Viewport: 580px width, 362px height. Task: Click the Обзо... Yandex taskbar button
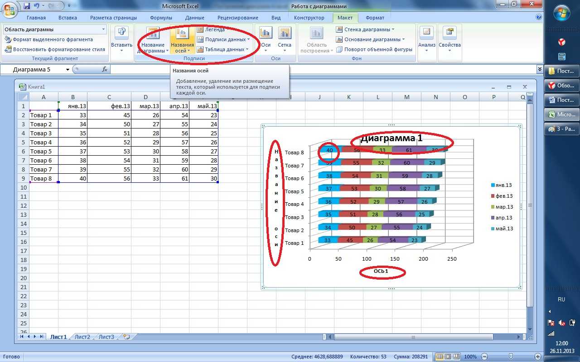(563, 86)
